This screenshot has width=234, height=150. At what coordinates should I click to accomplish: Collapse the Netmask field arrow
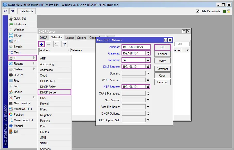[148, 60]
